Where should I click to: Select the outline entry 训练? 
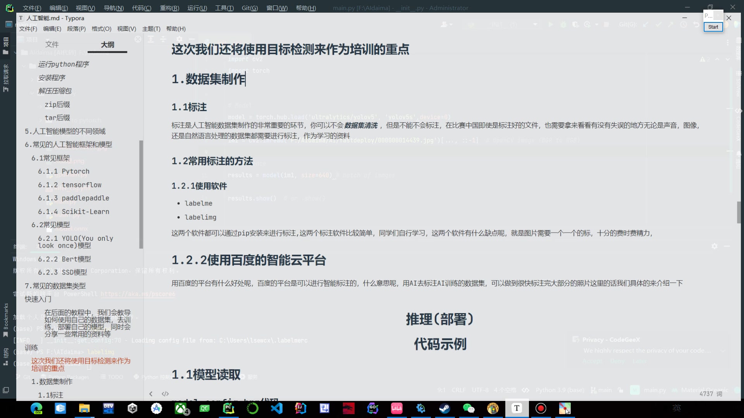click(x=31, y=348)
